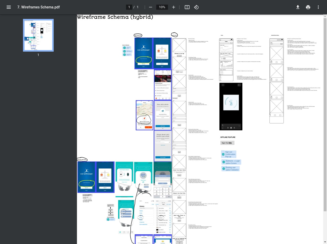Click the Wireframe Schema (hybrid) title
The height and width of the screenshot is (244, 327).
(115, 17)
